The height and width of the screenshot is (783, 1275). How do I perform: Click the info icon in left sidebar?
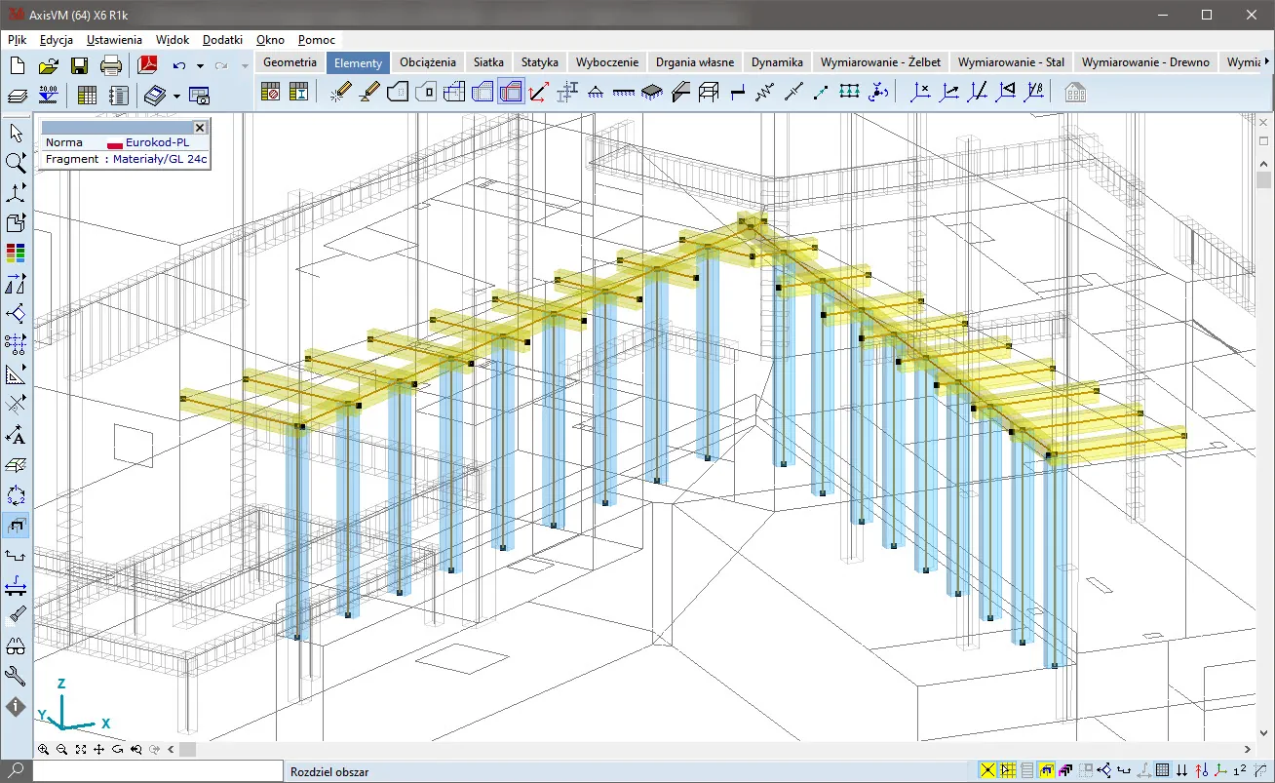point(16,706)
